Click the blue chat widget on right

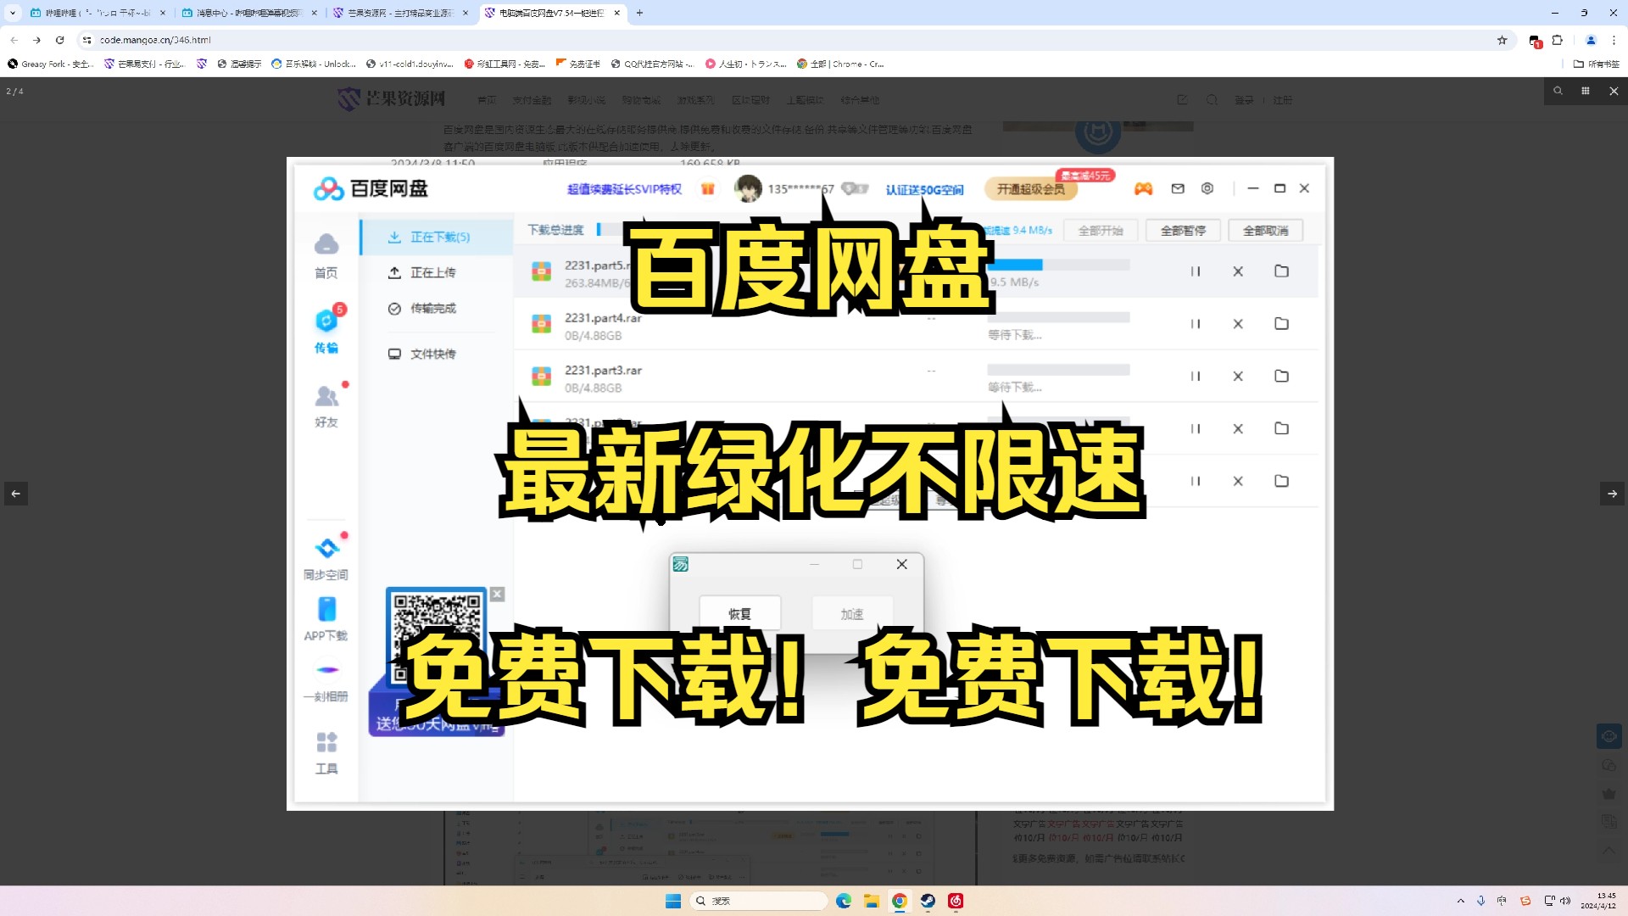[x=1608, y=736]
